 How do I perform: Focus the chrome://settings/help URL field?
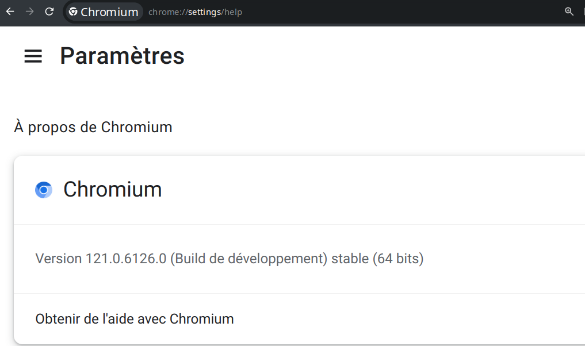(195, 12)
